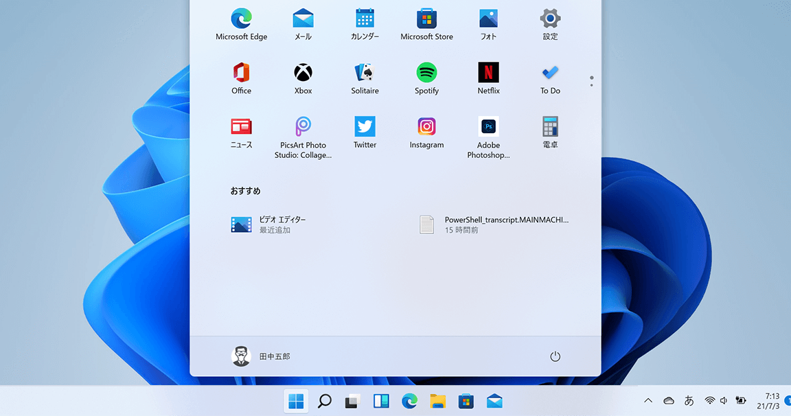Open the メール app in pinned apps
The width and height of the screenshot is (791, 416).
[303, 24]
